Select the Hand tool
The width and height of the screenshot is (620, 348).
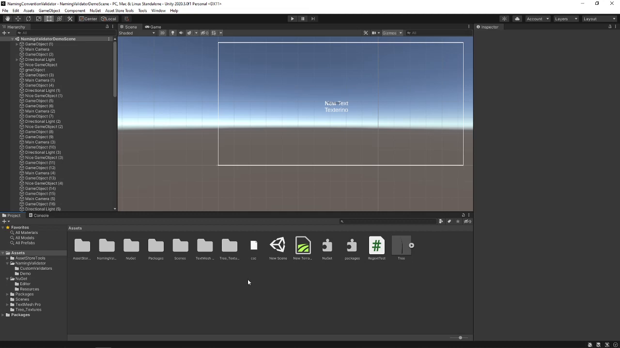point(7,19)
